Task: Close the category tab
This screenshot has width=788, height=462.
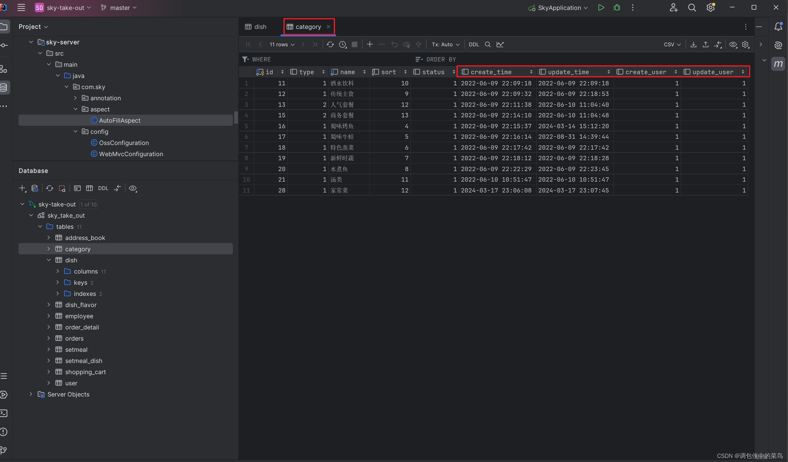Action: click(x=328, y=27)
